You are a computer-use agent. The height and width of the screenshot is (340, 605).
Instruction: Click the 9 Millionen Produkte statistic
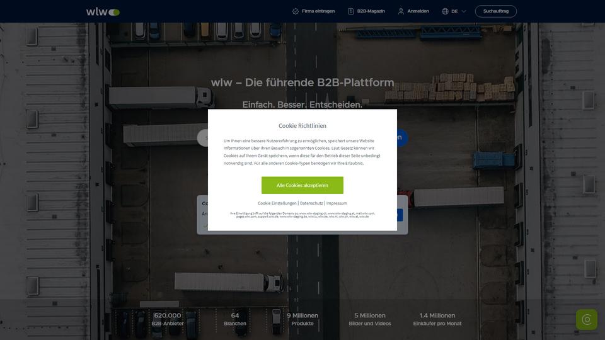302,319
